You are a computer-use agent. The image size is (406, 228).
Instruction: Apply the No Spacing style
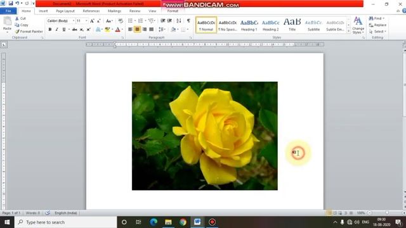(x=228, y=25)
